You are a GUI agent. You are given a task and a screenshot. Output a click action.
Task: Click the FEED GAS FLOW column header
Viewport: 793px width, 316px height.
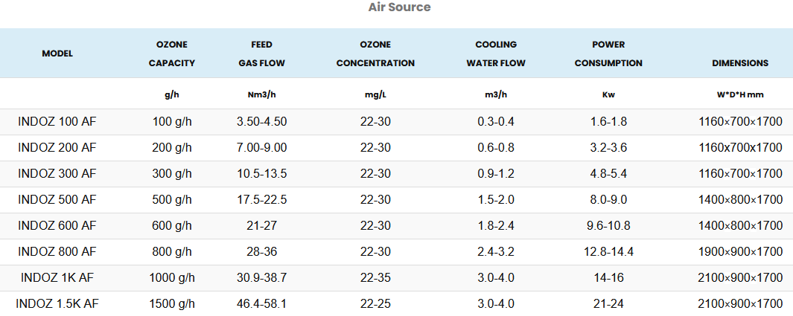(261, 54)
